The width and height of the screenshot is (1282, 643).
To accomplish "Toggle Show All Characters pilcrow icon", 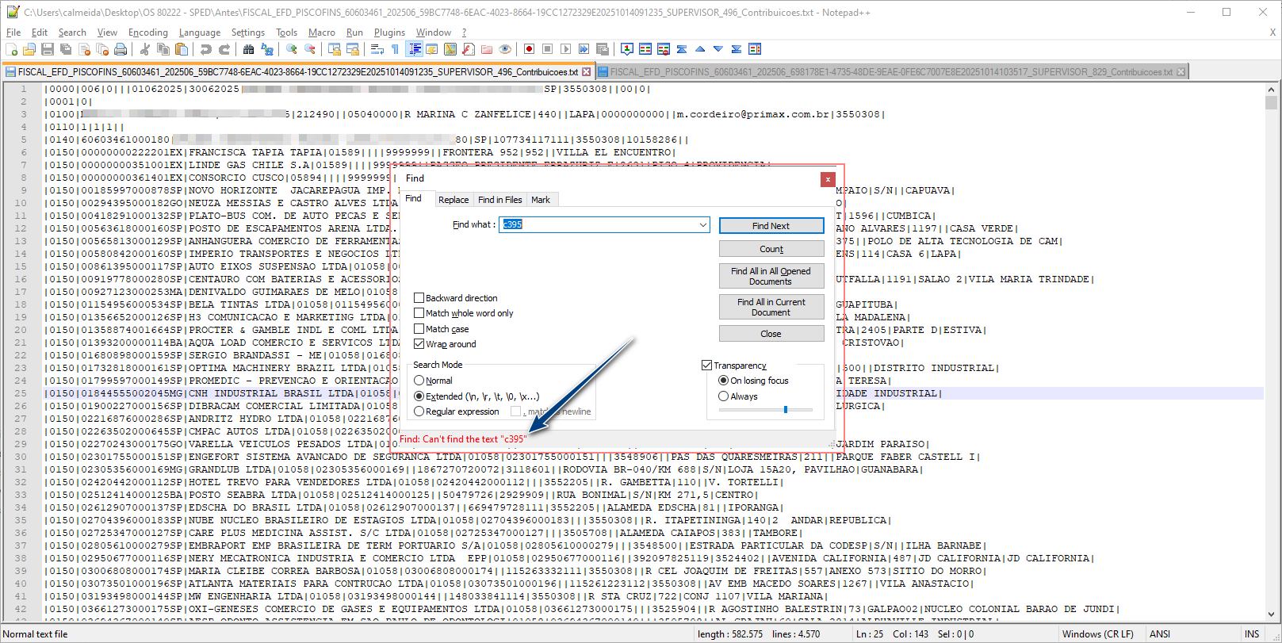I will tap(396, 49).
